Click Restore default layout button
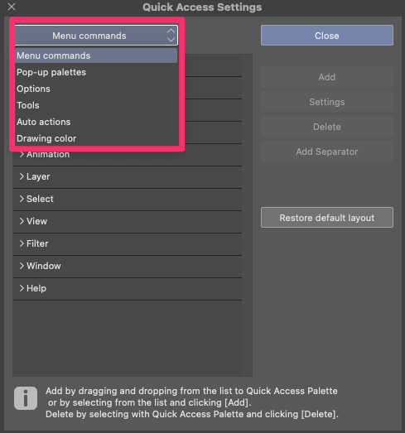This screenshot has width=405, height=433. click(x=327, y=218)
